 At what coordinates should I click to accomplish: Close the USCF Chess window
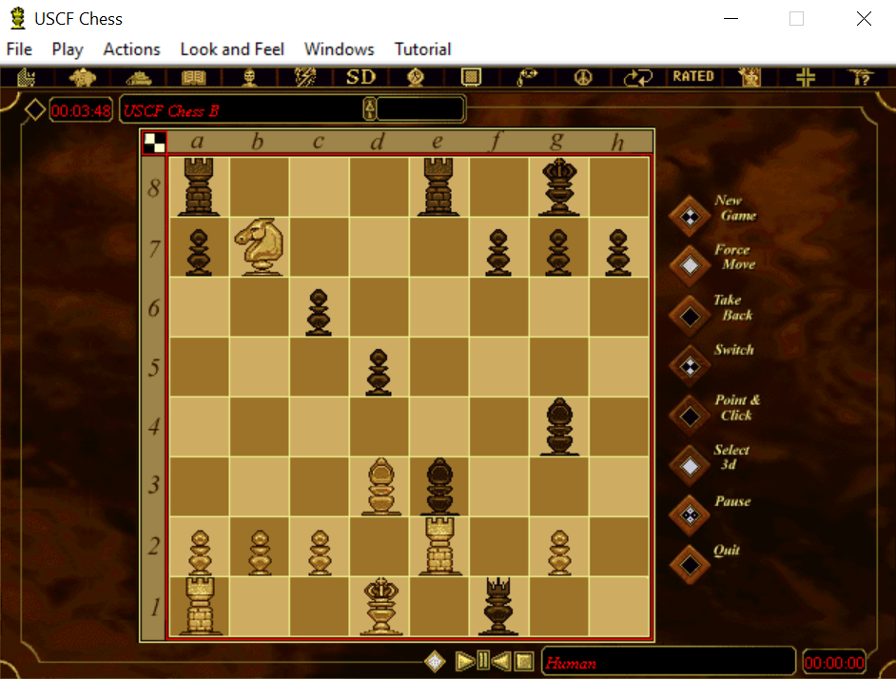tap(864, 19)
